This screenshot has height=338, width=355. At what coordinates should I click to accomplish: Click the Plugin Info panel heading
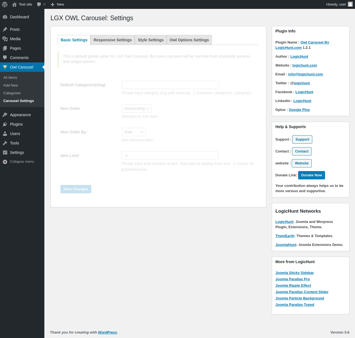pos(285,31)
